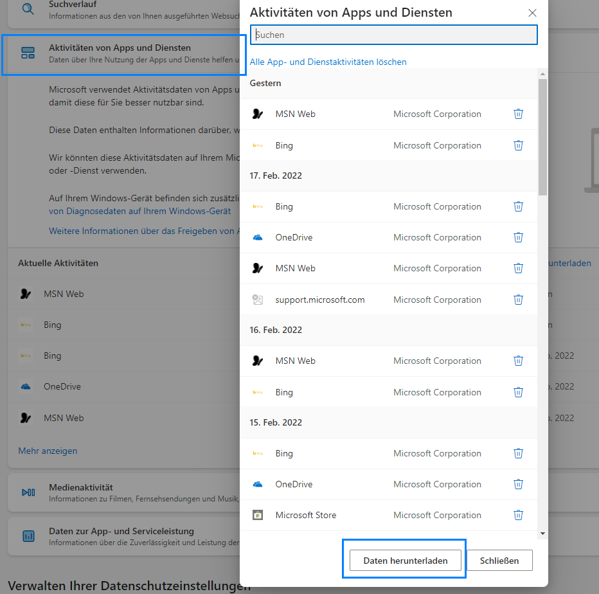Open Weitere Informationen über das Freigeben link
This screenshot has height=594, width=599.
pos(145,231)
